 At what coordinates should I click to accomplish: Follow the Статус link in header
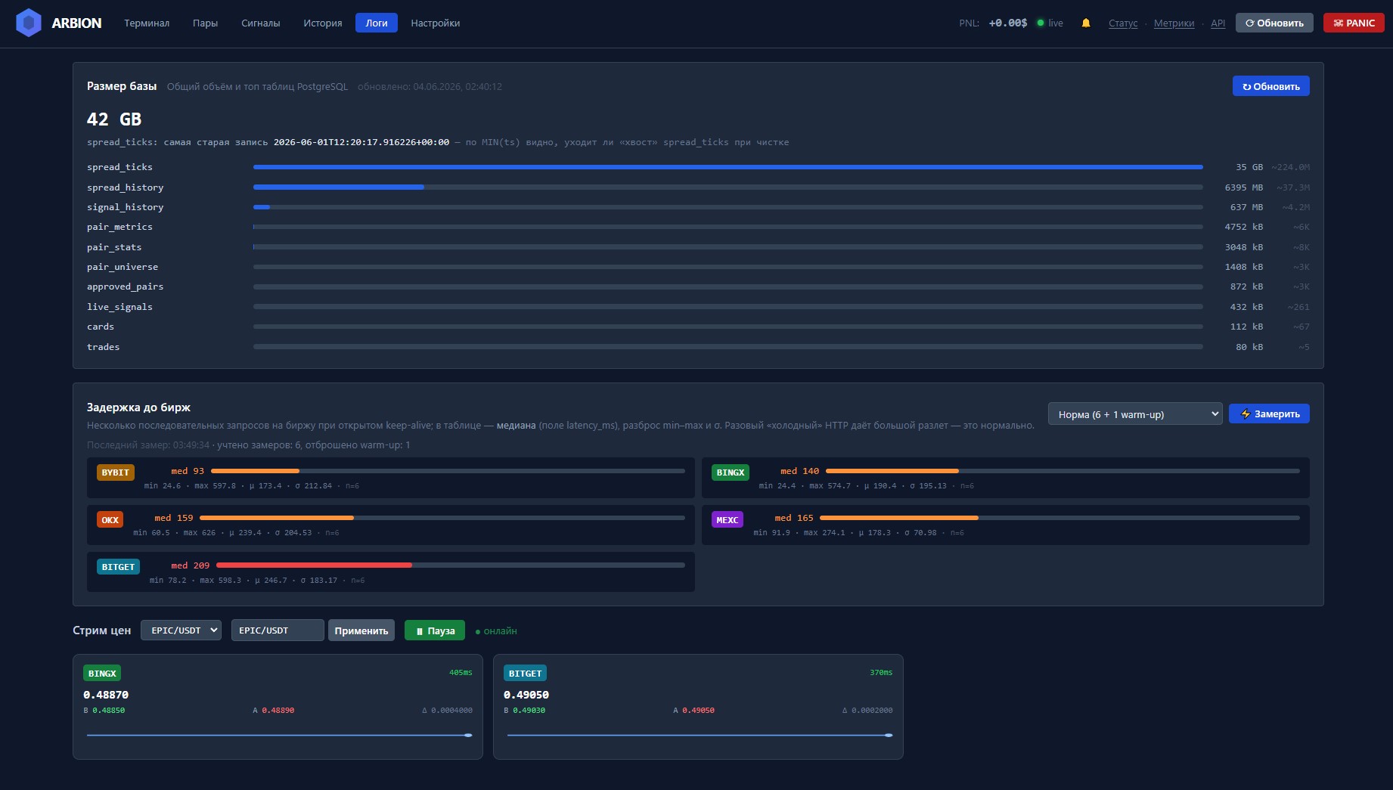(x=1123, y=23)
